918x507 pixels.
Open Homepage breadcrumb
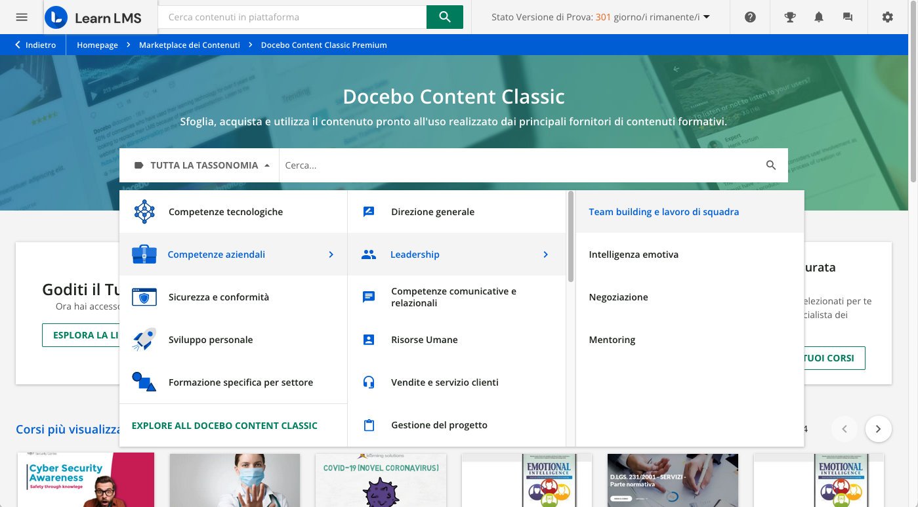(x=97, y=45)
